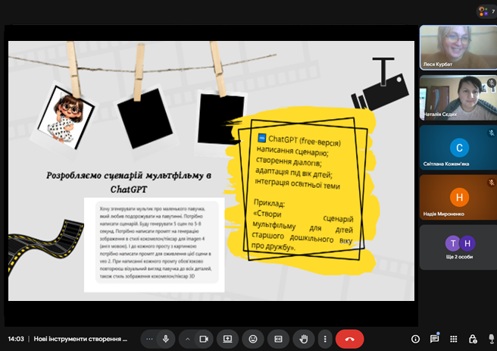This screenshot has width=497, height=351.
Task: Show meeting details info panel
Action: (x=415, y=338)
